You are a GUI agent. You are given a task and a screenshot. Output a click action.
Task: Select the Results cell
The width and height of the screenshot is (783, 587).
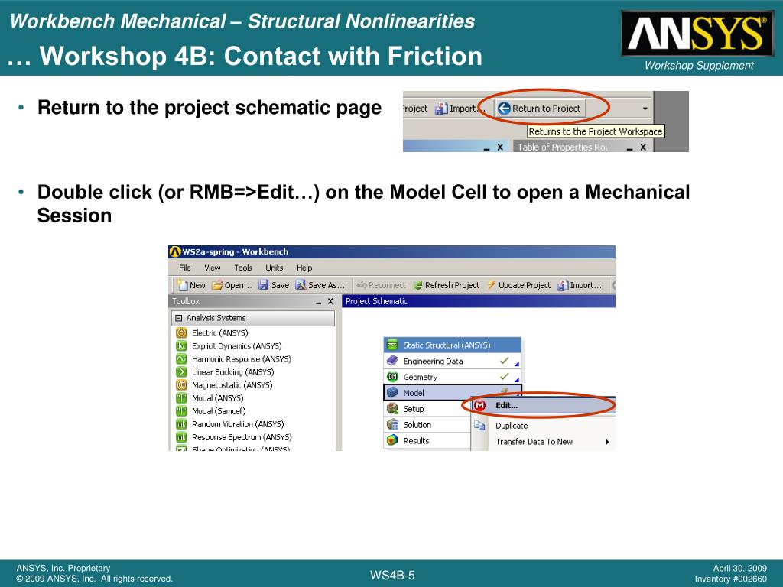(427, 441)
